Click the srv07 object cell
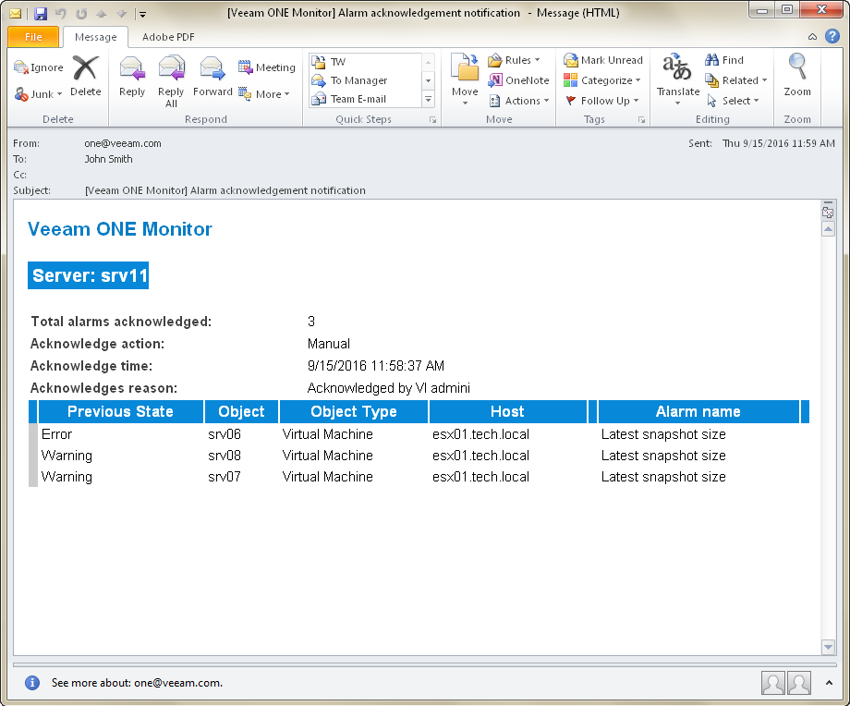Viewport: 850px width, 706px height. pos(225,477)
